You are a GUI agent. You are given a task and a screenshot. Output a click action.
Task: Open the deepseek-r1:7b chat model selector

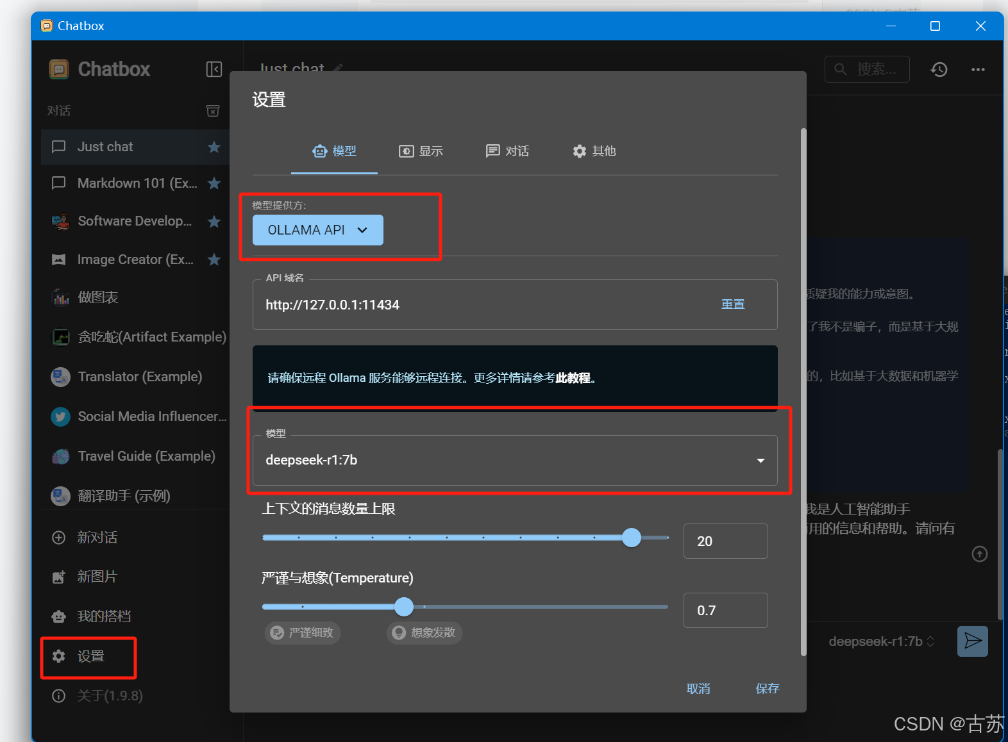click(881, 641)
